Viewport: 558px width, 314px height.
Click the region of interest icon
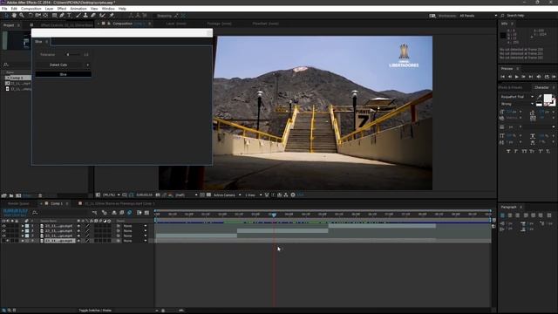pyautogui.click(x=202, y=195)
